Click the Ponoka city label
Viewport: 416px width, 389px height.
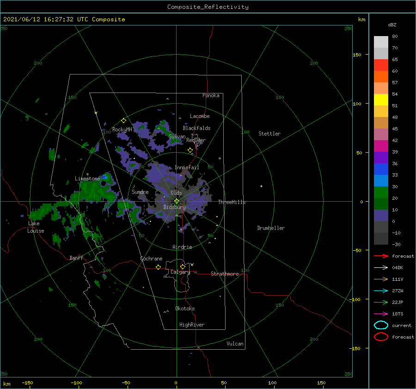(211, 95)
